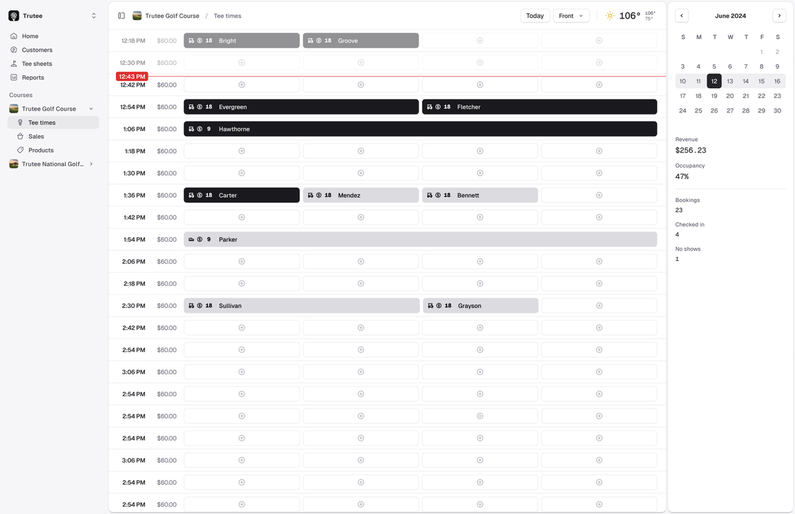Click the sun weather icon
The width and height of the screenshot is (795, 514).
tap(610, 16)
